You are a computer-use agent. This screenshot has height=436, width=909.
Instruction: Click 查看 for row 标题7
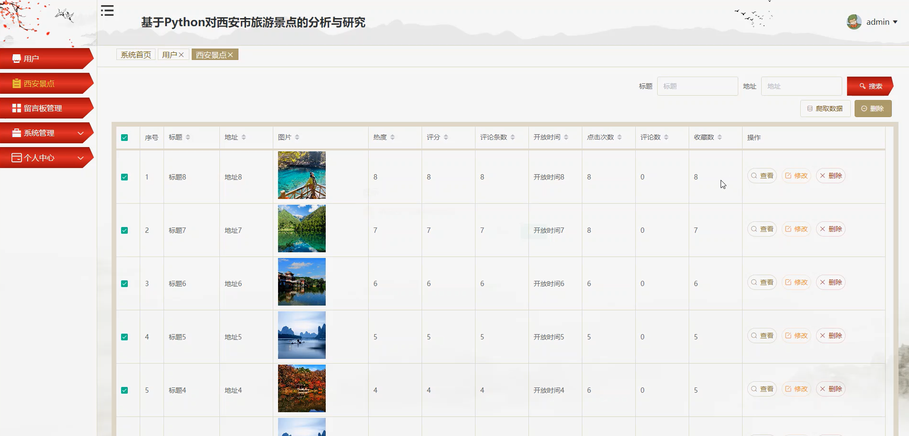coord(762,229)
